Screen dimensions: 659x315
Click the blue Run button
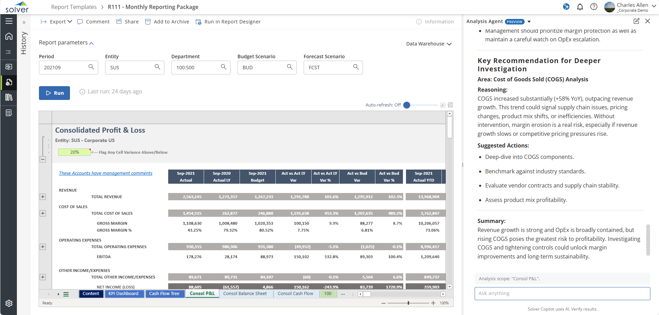point(54,93)
